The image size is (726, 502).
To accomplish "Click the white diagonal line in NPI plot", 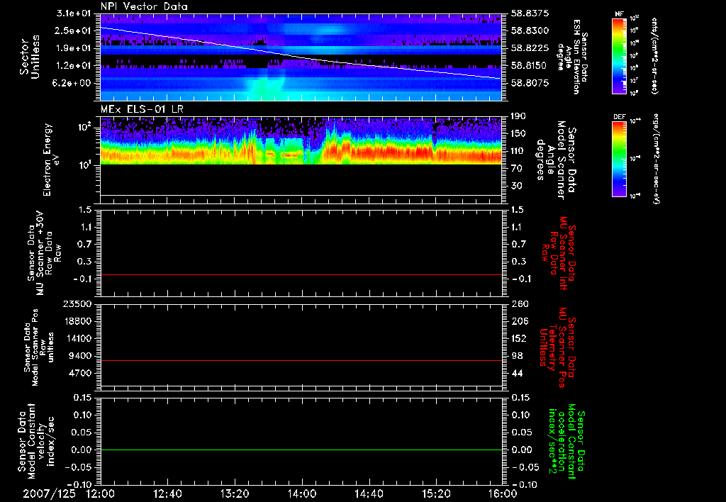I will tap(301, 58).
